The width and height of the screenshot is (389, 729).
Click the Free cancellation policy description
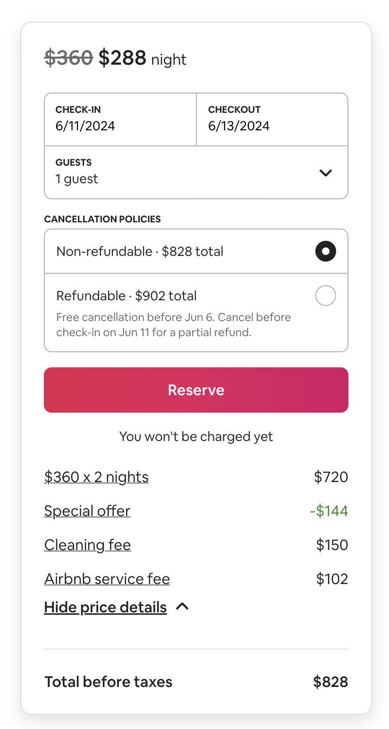174,324
